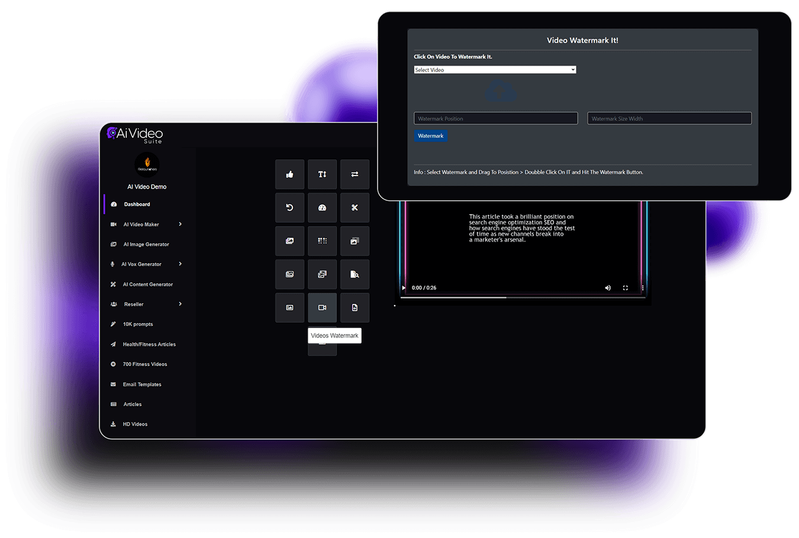Image resolution: width=799 pixels, height=538 pixels.
Task: Play the video preview
Action: (x=404, y=288)
